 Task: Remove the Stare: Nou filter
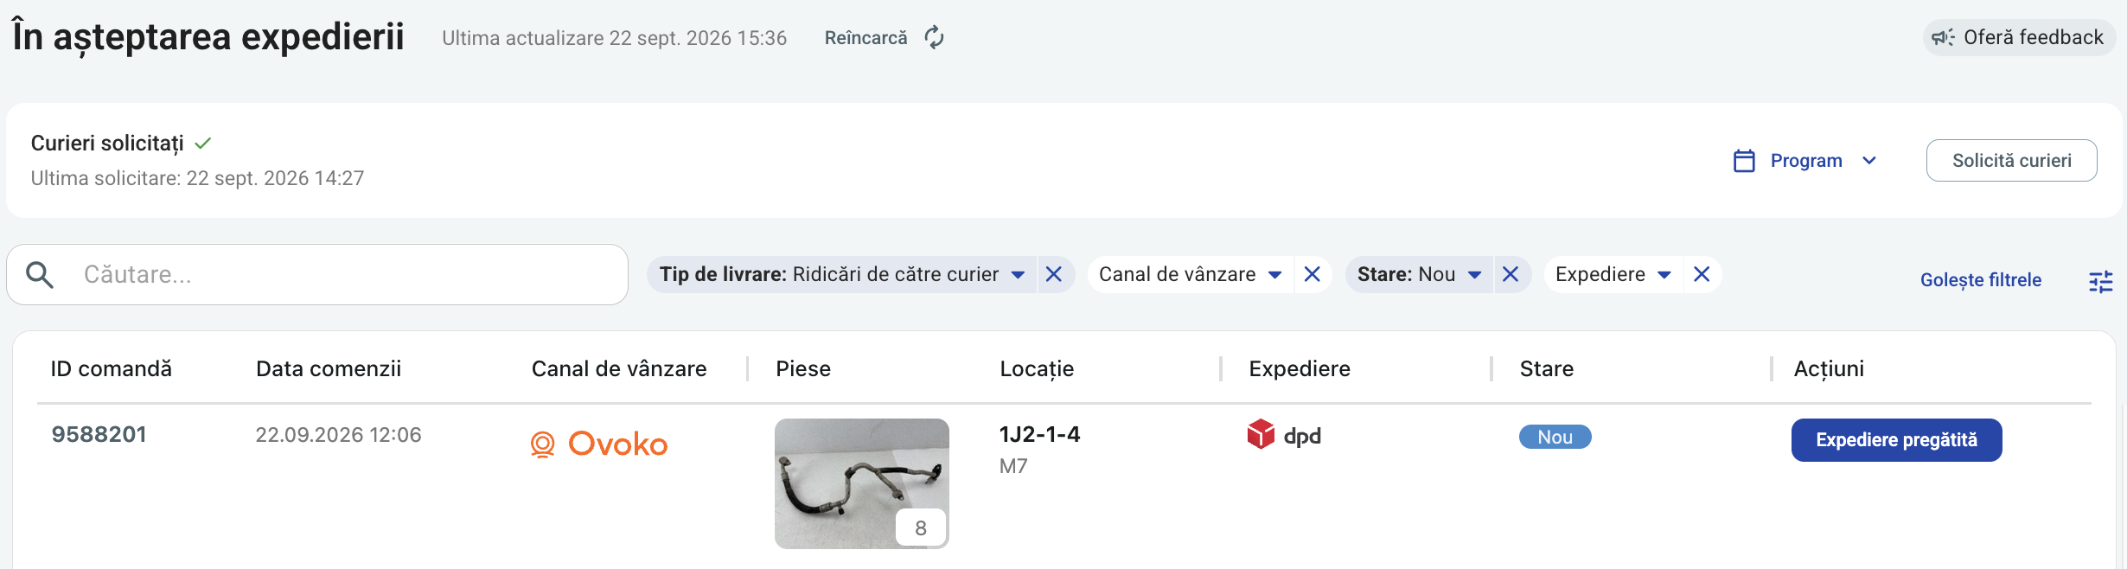(x=1511, y=274)
